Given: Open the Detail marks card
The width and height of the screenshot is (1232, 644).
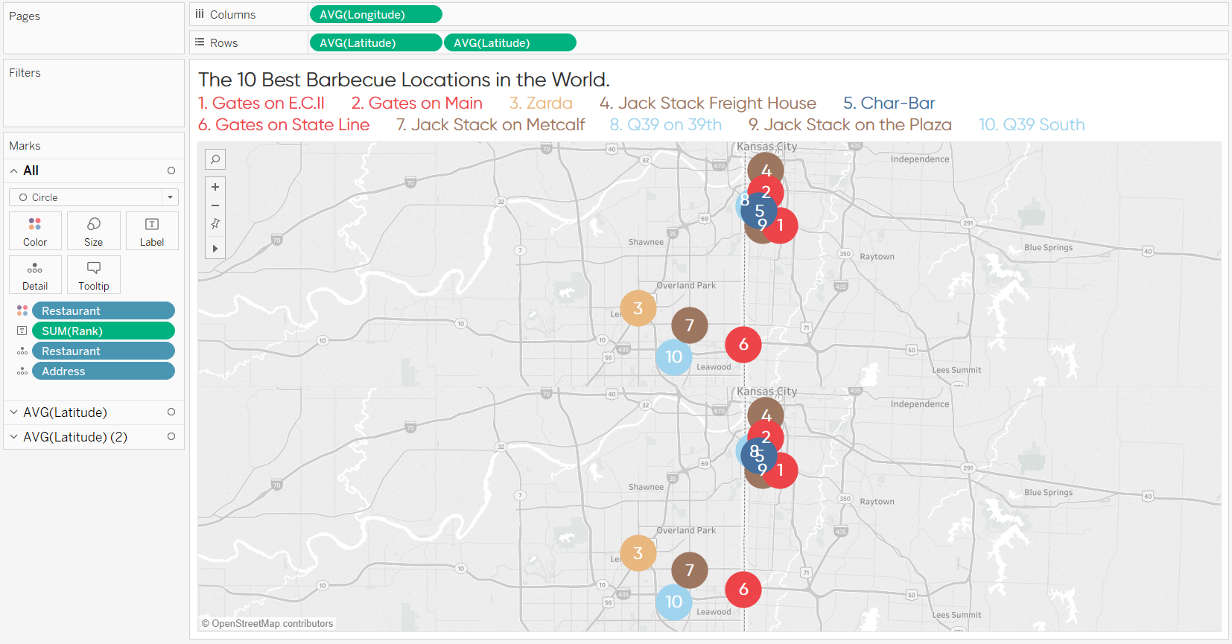Looking at the screenshot, I should coord(35,275).
